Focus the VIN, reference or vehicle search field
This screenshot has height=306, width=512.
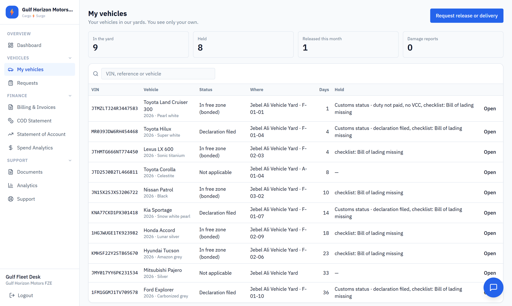click(x=158, y=74)
